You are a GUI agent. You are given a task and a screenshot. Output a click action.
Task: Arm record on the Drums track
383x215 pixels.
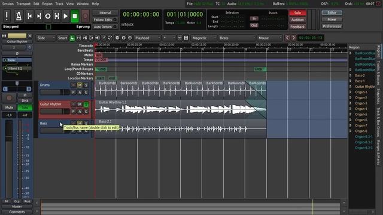[x=73, y=85]
